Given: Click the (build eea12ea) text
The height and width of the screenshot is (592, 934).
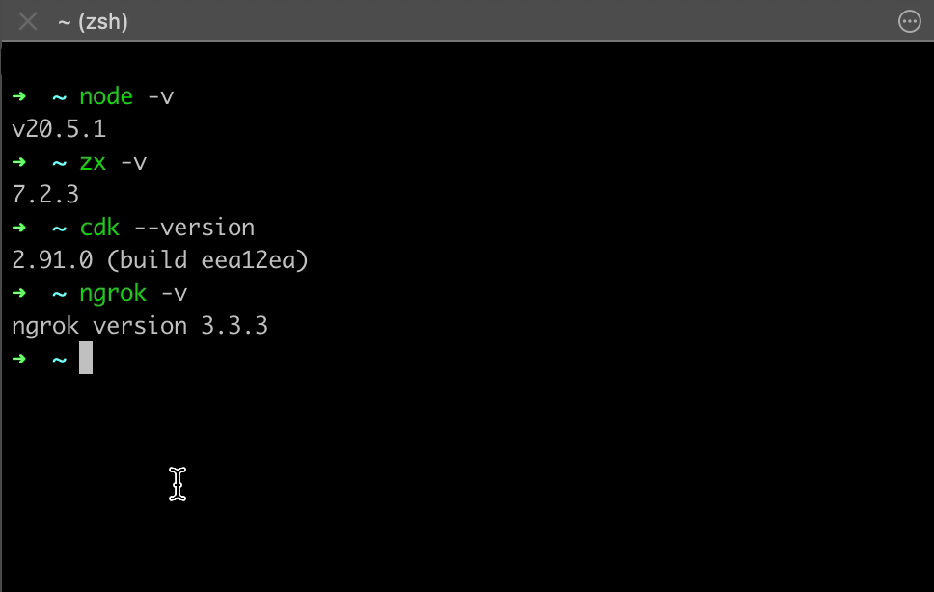Looking at the screenshot, I should coord(207,260).
